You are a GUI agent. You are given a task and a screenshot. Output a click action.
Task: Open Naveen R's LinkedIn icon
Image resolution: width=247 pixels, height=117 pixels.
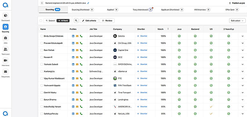[x=73, y=57]
